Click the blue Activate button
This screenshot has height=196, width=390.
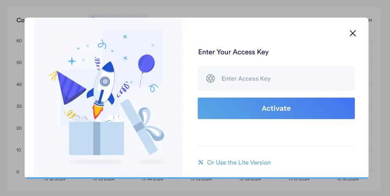point(276,108)
